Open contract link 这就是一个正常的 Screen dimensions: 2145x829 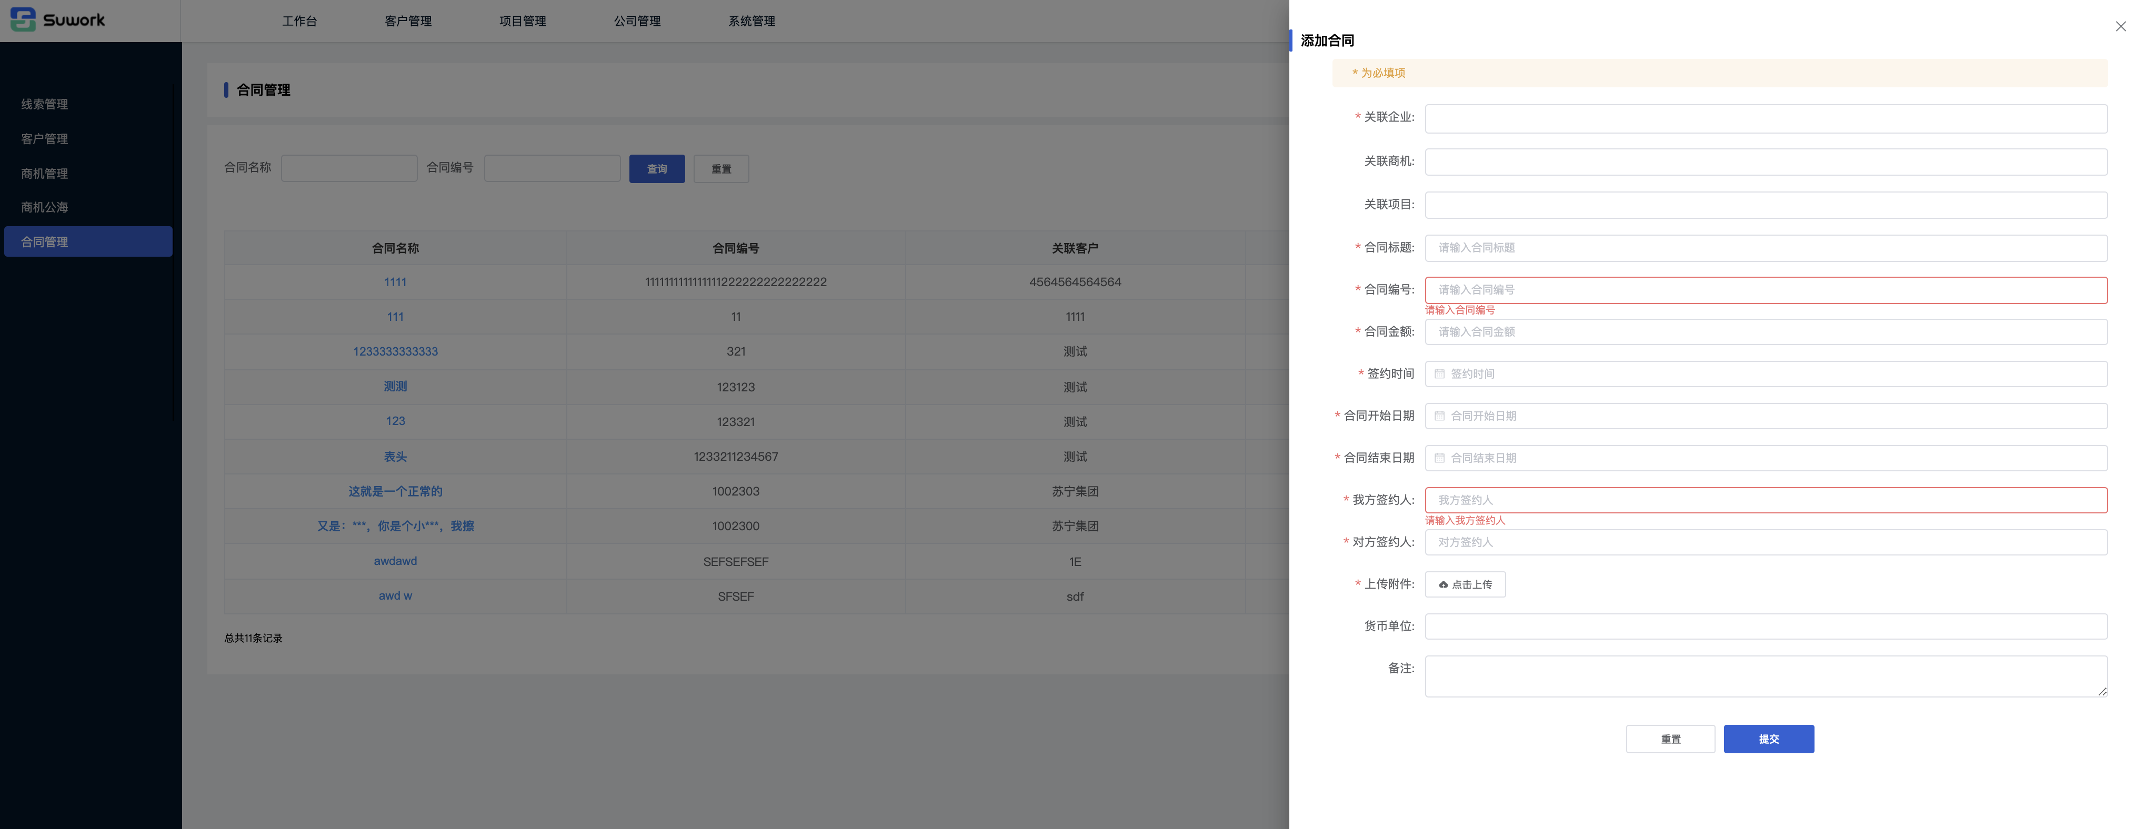coord(396,491)
